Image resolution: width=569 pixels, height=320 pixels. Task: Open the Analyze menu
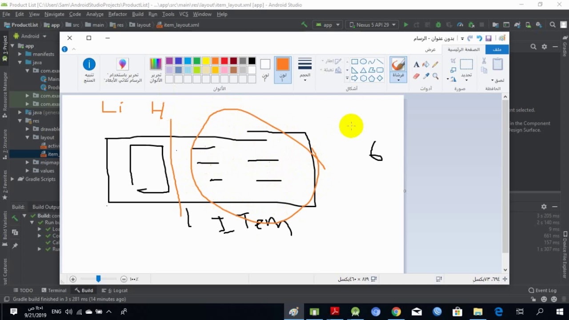[x=95, y=14]
